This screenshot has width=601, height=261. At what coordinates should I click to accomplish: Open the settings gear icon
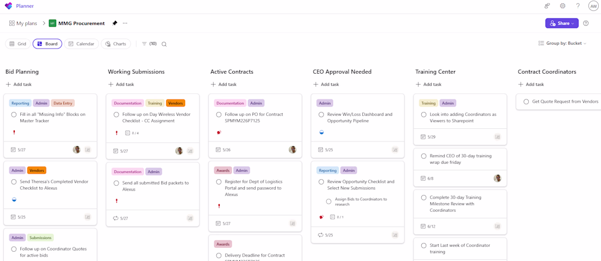click(x=563, y=6)
